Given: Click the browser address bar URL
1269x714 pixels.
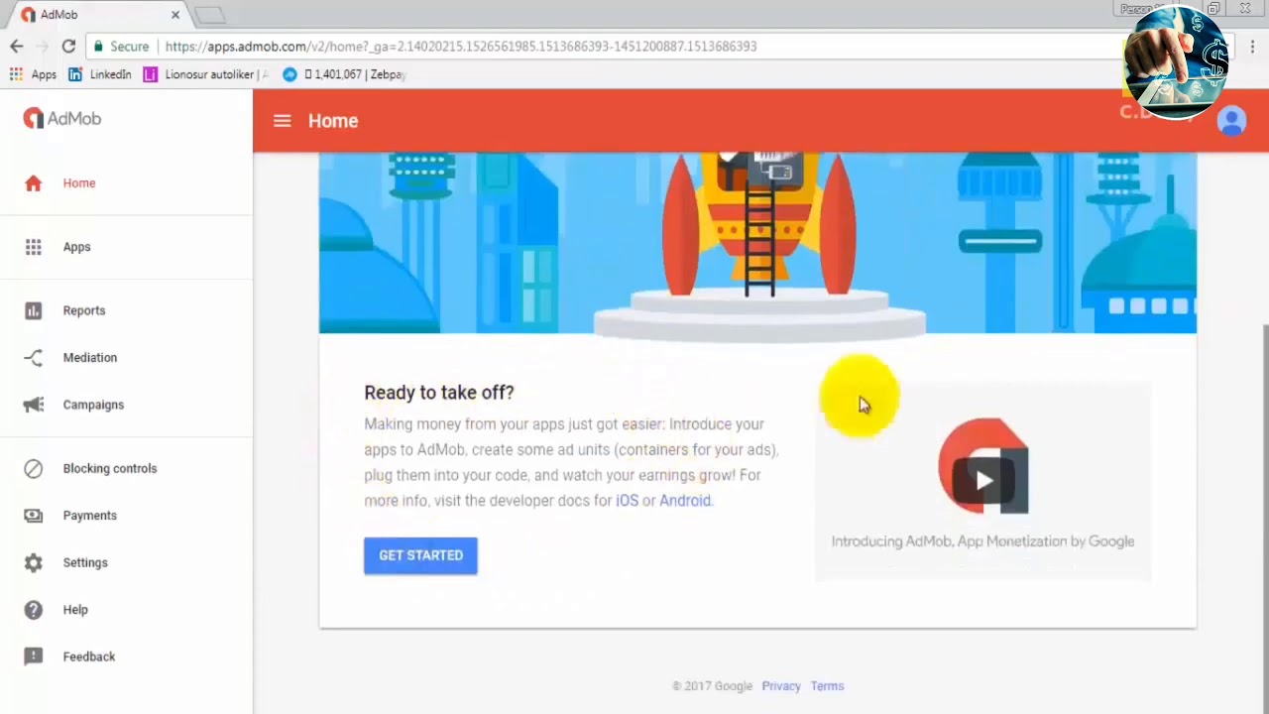Looking at the screenshot, I should [x=461, y=47].
